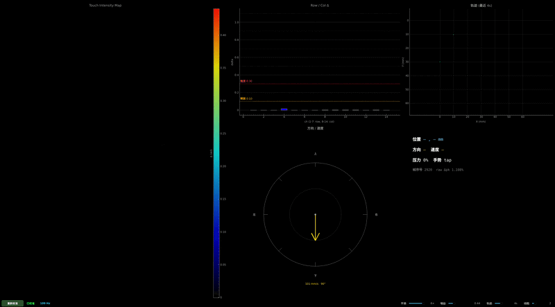Screen dimensions: 555x307
Task: Click the '109 Hz' rate readout
Action: click(45, 304)
